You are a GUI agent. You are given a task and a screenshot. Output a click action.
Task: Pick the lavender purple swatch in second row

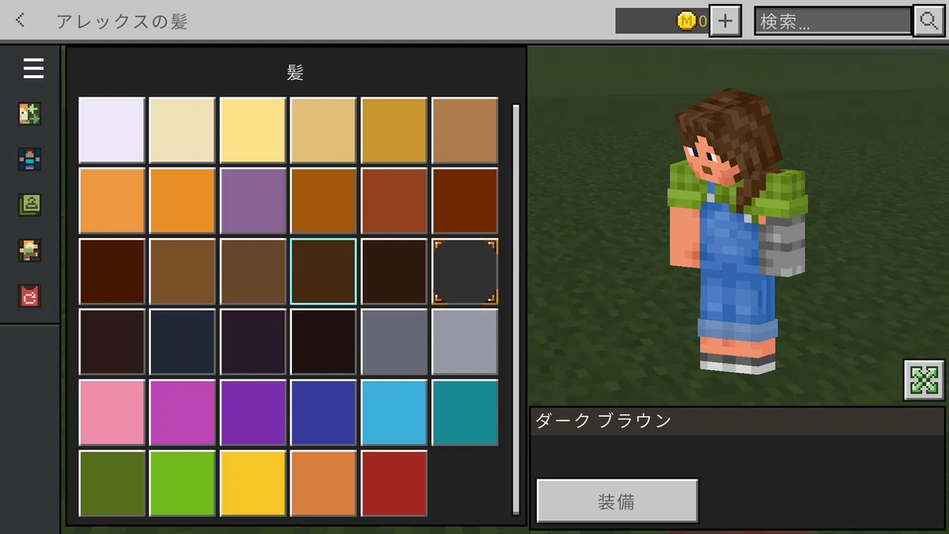(x=253, y=201)
